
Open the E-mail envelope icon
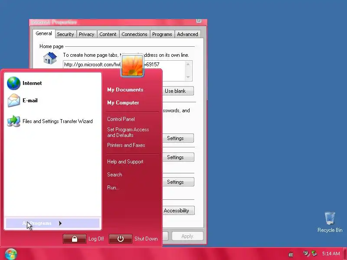[x=13, y=101]
